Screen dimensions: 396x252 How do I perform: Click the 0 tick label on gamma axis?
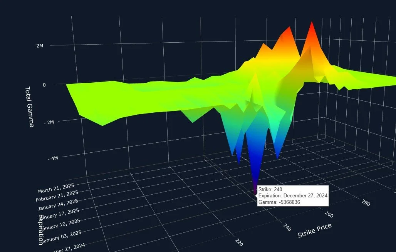(x=44, y=85)
